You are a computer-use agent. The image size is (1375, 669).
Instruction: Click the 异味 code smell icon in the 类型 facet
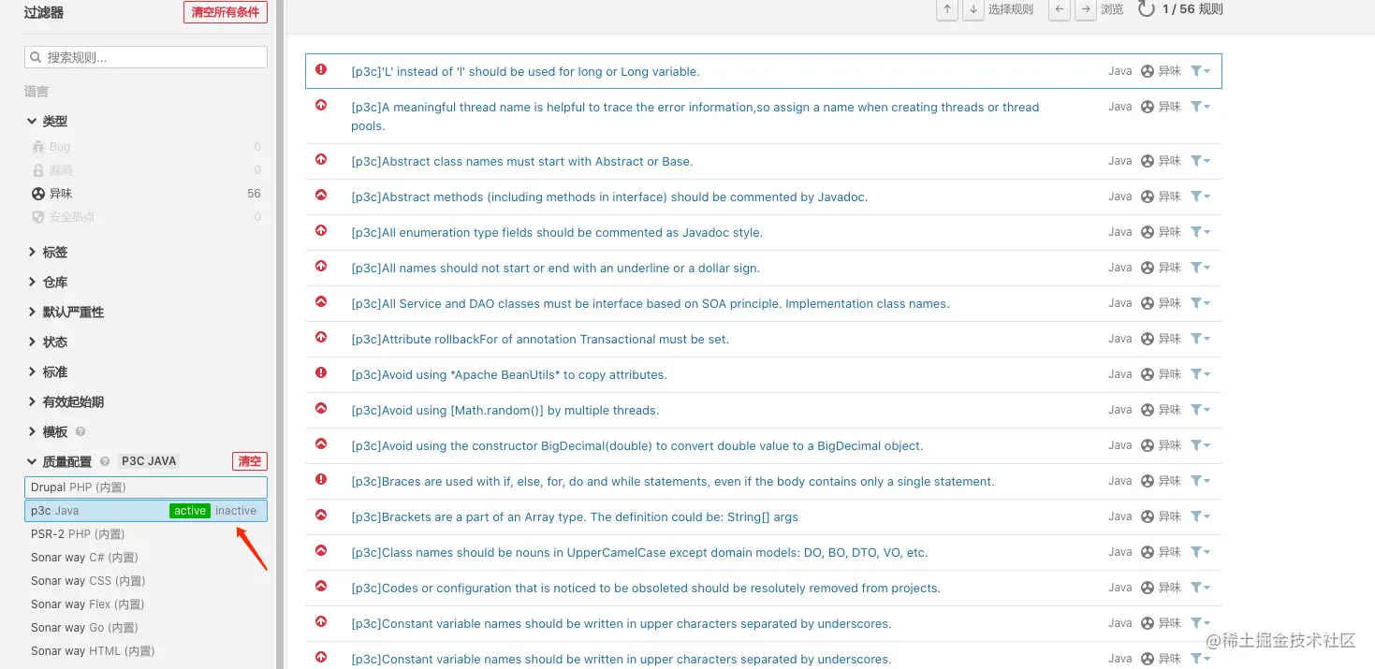point(38,194)
